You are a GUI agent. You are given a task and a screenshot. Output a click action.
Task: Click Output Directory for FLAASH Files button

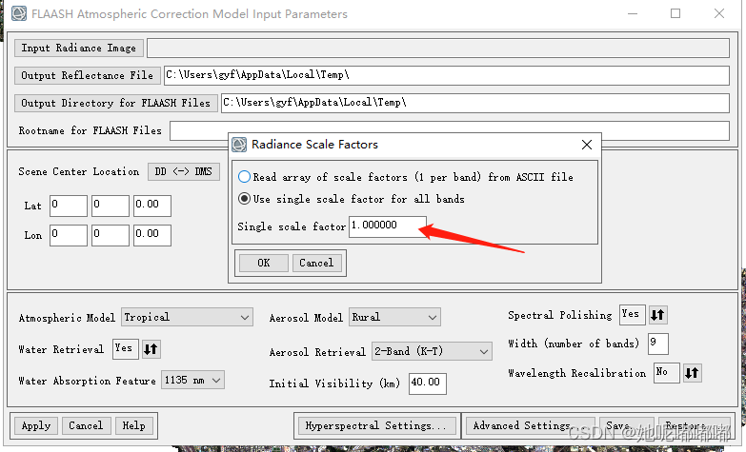[x=115, y=103]
